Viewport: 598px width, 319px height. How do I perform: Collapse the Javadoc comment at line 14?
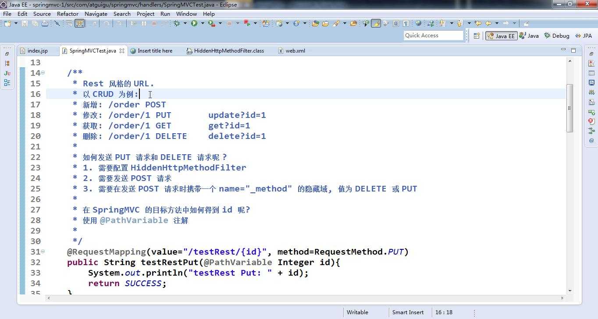[x=43, y=73]
